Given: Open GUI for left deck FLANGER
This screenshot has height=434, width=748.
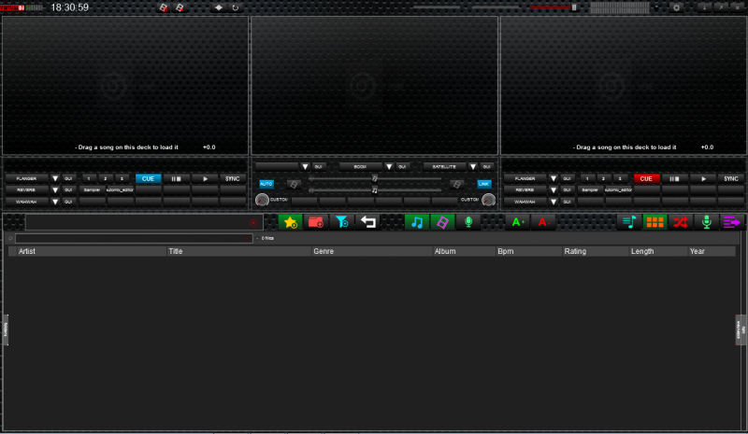Looking at the screenshot, I should (x=68, y=178).
